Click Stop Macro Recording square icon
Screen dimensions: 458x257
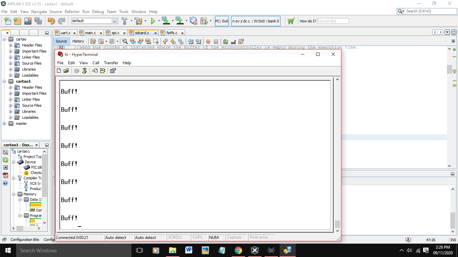coord(216,41)
